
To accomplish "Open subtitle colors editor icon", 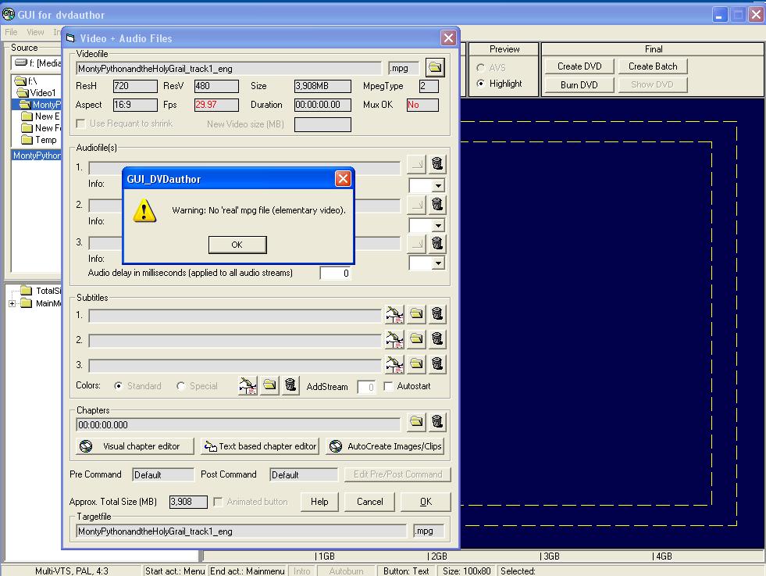I will 248,386.
